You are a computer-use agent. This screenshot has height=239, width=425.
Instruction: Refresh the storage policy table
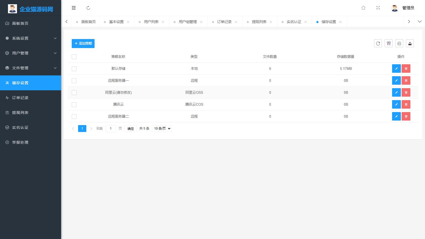point(378,43)
